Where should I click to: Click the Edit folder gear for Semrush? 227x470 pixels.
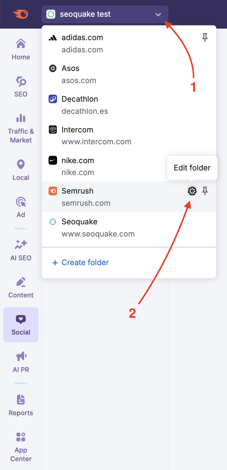click(192, 191)
